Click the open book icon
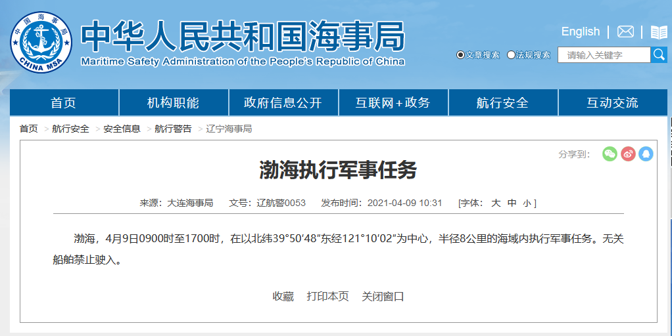The height and width of the screenshot is (336, 672). click(x=658, y=32)
